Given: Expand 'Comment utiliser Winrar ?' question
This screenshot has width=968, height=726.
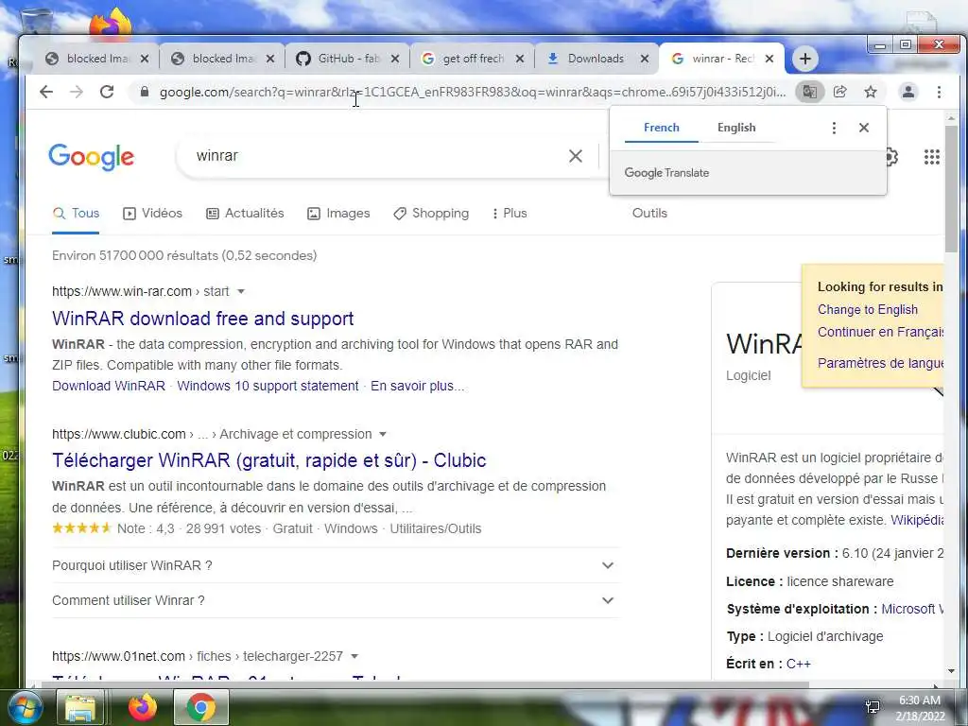Looking at the screenshot, I should (x=336, y=600).
